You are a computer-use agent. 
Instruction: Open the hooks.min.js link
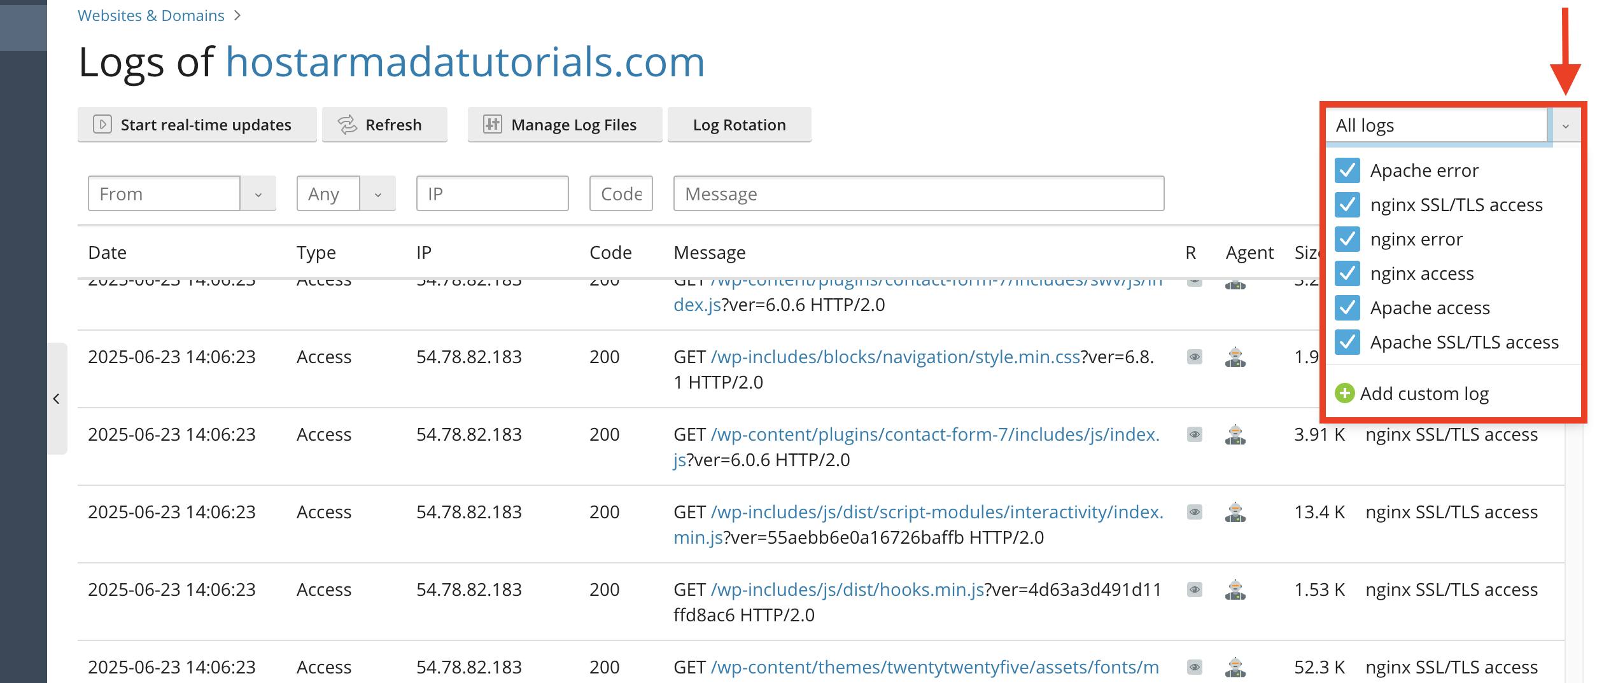(847, 590)
